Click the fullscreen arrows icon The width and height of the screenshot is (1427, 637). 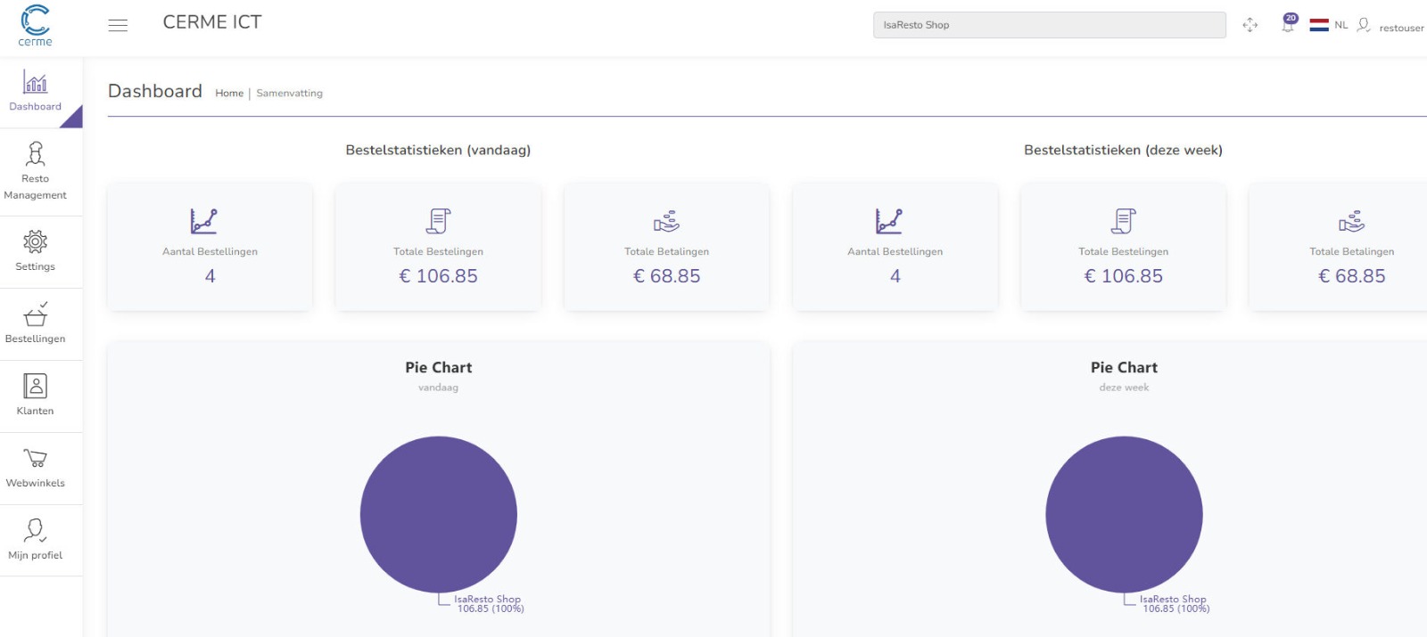[x=1250, y=25]
